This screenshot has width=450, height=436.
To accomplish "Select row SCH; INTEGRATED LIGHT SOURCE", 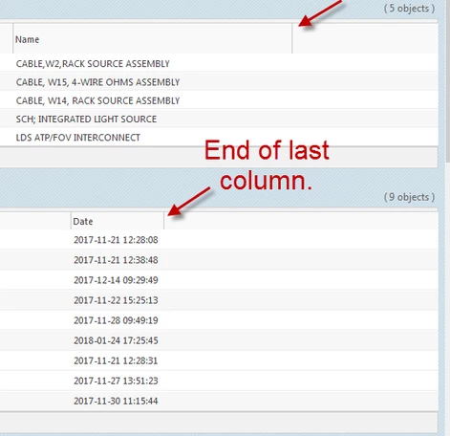I will click(x=219, y=119).
